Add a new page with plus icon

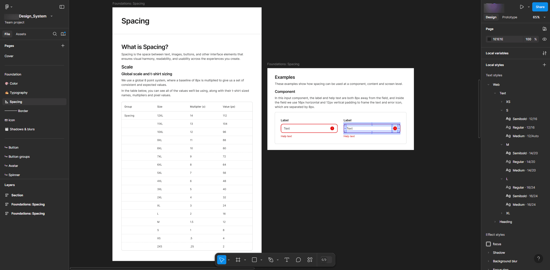click(63, 46)
